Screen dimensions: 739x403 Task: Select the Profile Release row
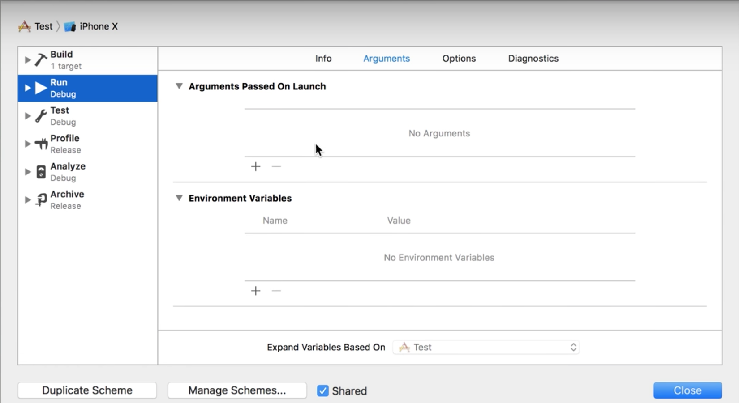click(88, 144)
